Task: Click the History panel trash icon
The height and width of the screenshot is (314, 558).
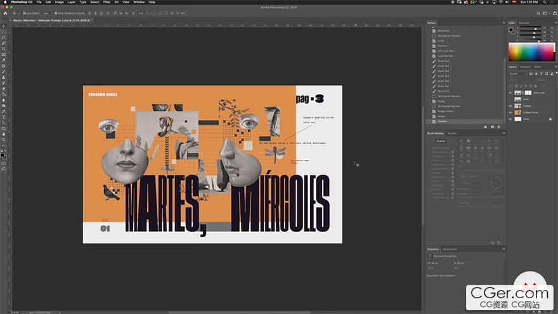Action: pyautogui.click(x=498, y=127)
